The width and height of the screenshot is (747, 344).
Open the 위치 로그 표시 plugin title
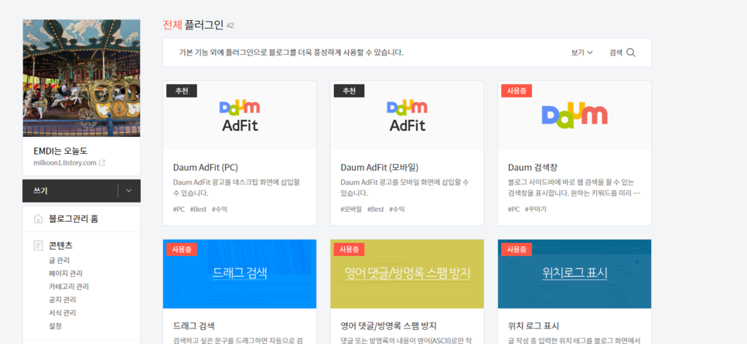click(x=534, y=326)
